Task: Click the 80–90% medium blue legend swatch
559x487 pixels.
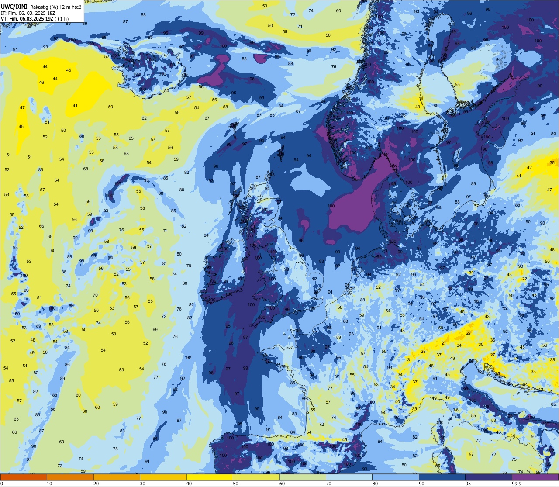Action: 396,477
